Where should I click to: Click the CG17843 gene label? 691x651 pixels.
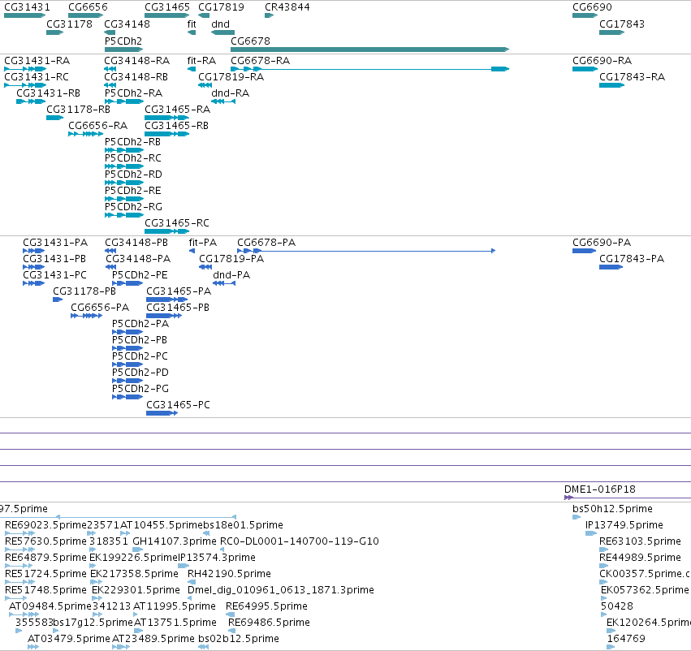click(622, 24)
